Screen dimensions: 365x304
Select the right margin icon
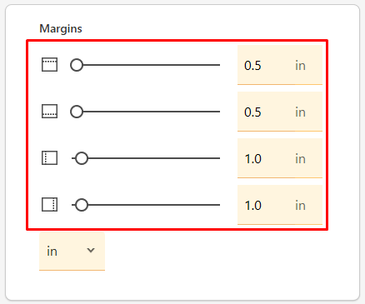click(50, 205)
